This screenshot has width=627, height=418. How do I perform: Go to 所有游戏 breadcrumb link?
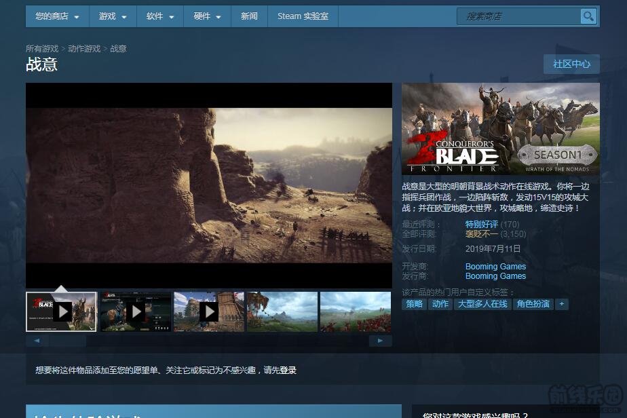(x=42, y=49)
